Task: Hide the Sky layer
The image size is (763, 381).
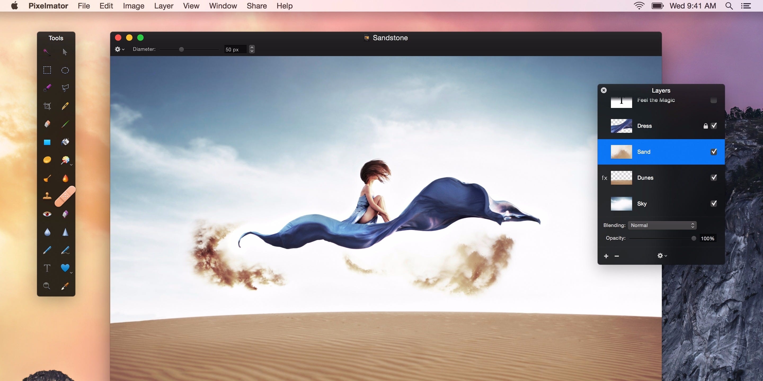Action: (x=713, y=203)
